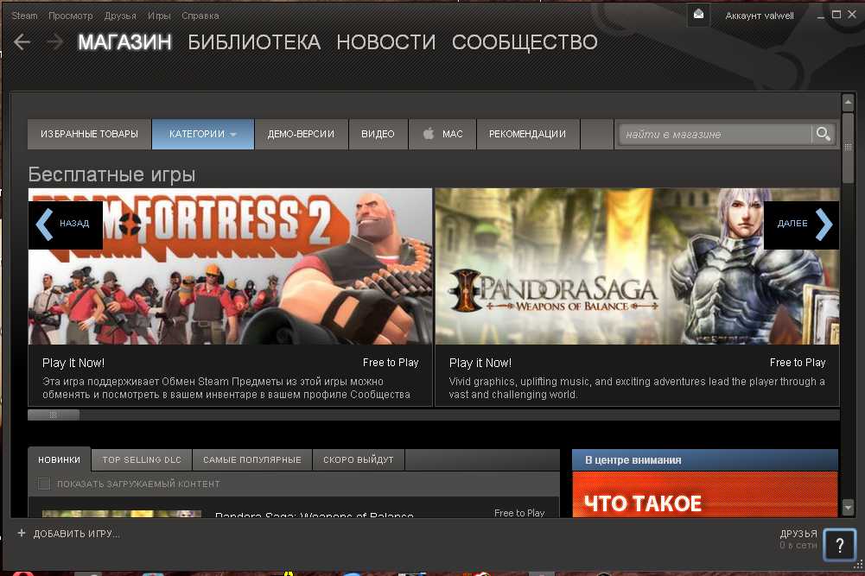Viewport: 865px width, 576px height.
Task: Select the САМЫЕ ПОПУЛЯРНЫЕ tab
Action: tap(252, 459)
